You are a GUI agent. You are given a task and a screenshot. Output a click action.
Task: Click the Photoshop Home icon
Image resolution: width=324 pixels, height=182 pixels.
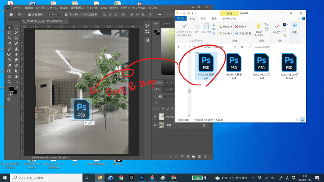pos(11,15)
